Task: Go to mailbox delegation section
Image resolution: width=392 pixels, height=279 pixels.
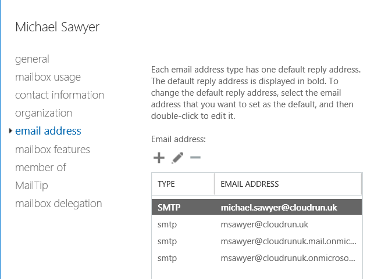Action: click(x=59, y=204)
